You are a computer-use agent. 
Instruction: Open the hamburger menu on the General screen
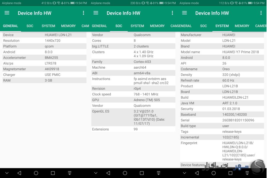7,13
